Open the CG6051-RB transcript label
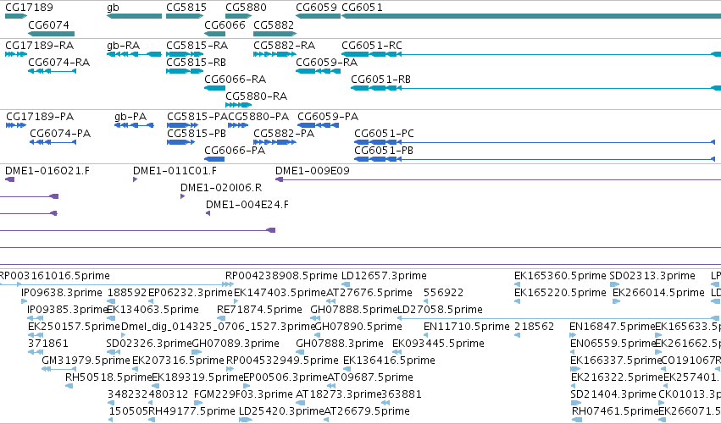 pos(380,80)
